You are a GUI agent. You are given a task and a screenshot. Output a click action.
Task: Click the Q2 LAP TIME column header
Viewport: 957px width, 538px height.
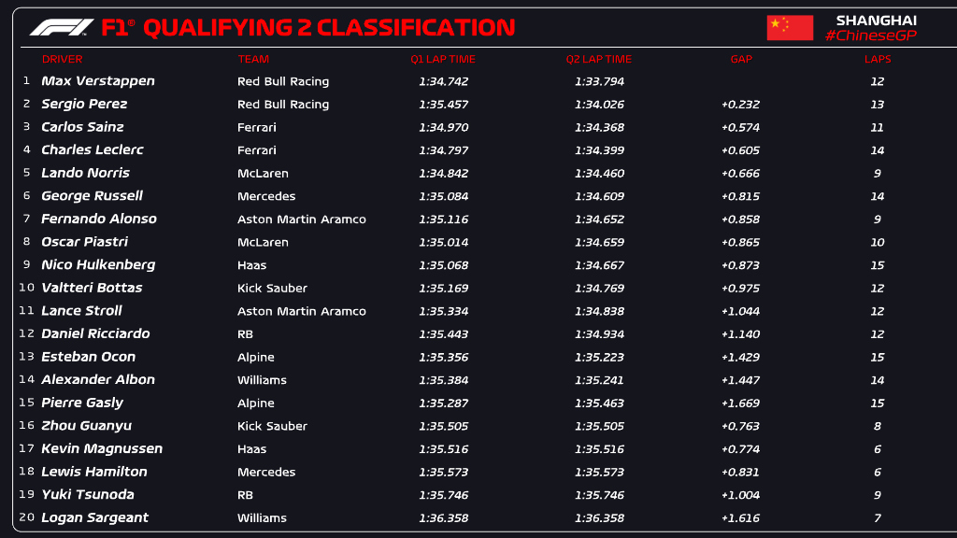599,59
